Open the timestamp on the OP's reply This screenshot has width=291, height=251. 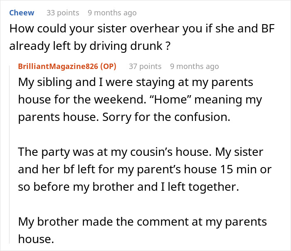[194, 66]
